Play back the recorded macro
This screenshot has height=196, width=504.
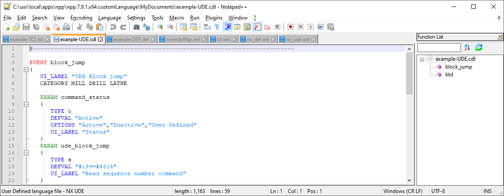310,27
